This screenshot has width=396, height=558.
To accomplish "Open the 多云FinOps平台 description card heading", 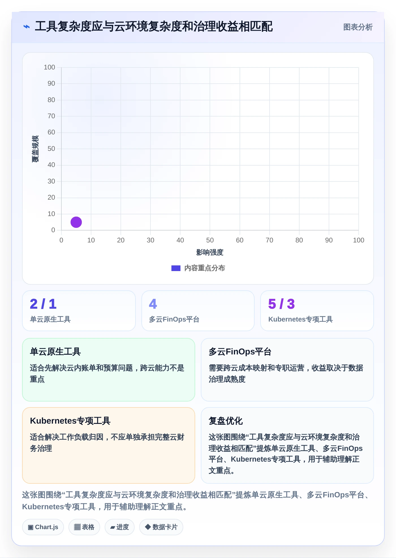I will click(x=240, y=352).
